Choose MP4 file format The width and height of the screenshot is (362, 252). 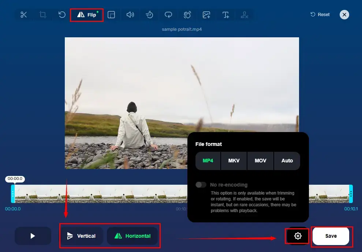(208, 161)
